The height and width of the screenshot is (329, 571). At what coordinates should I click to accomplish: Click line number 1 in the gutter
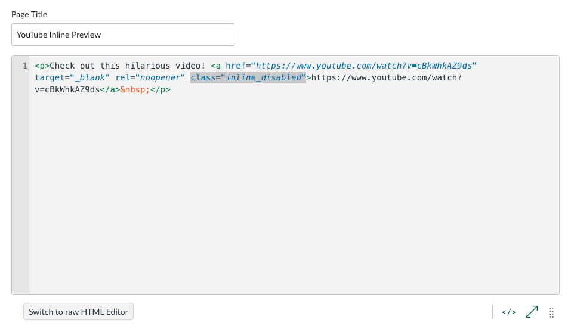tap(25, 66)
